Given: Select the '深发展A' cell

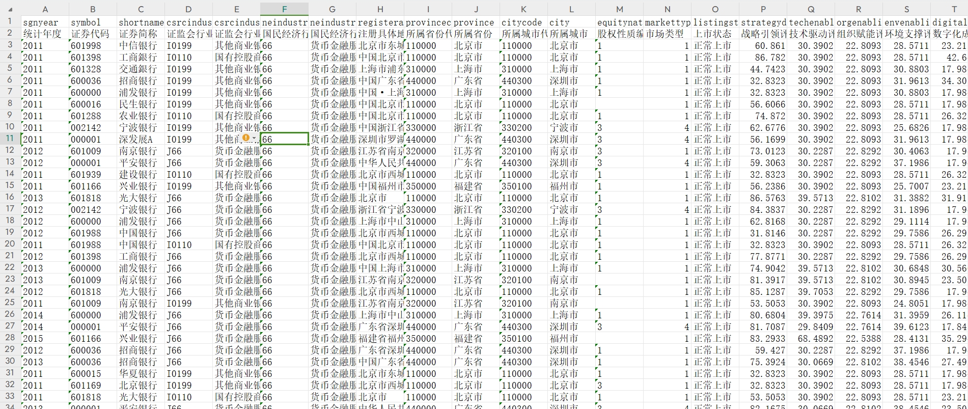Looking at the screenshot, I should pyautogui.click(x=141, y=139).
